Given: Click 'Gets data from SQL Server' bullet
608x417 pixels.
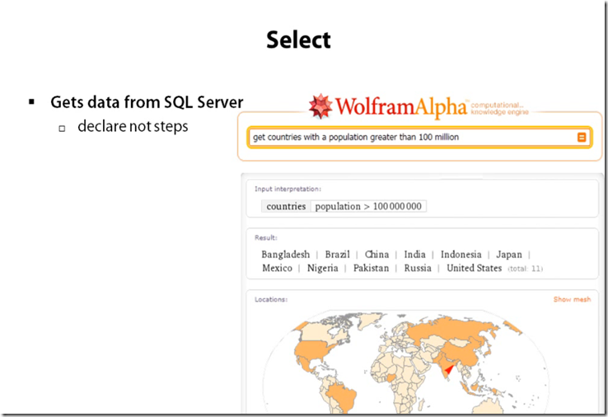Looking at the screenshot, I should tap(147, 102).
